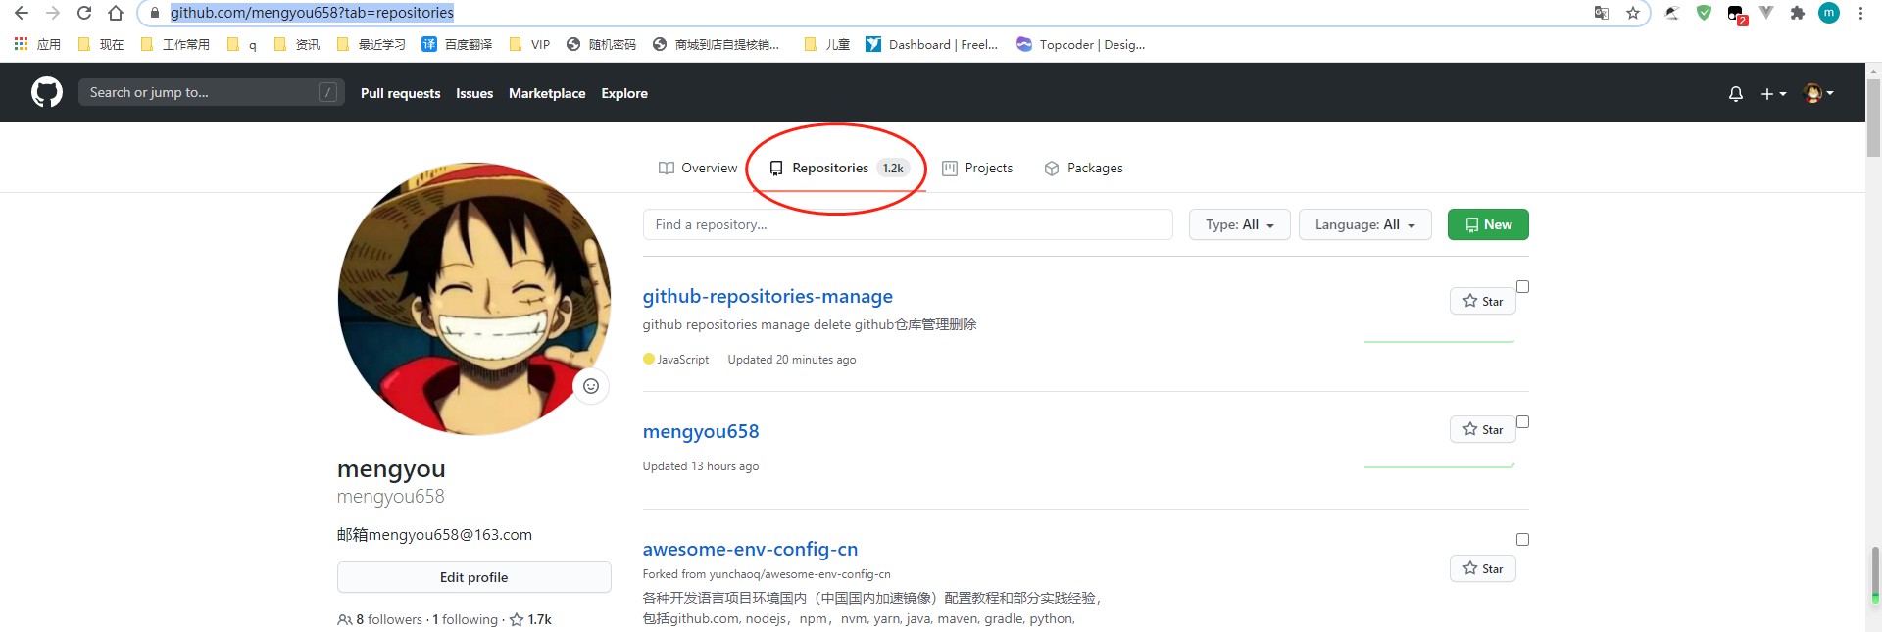
Task: Click the 'Updated 20 minutes ago' text
Action: [792, 360]
